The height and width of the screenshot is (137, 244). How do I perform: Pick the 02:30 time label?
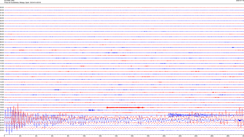[2, 21]
